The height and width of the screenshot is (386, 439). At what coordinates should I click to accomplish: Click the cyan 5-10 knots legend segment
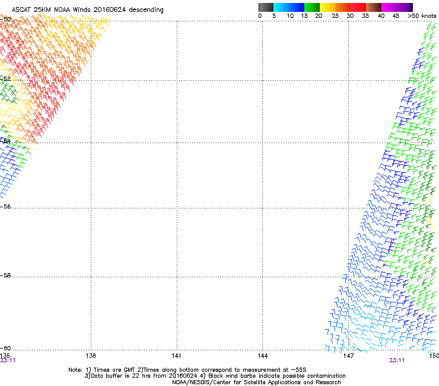tap(281, 7)
